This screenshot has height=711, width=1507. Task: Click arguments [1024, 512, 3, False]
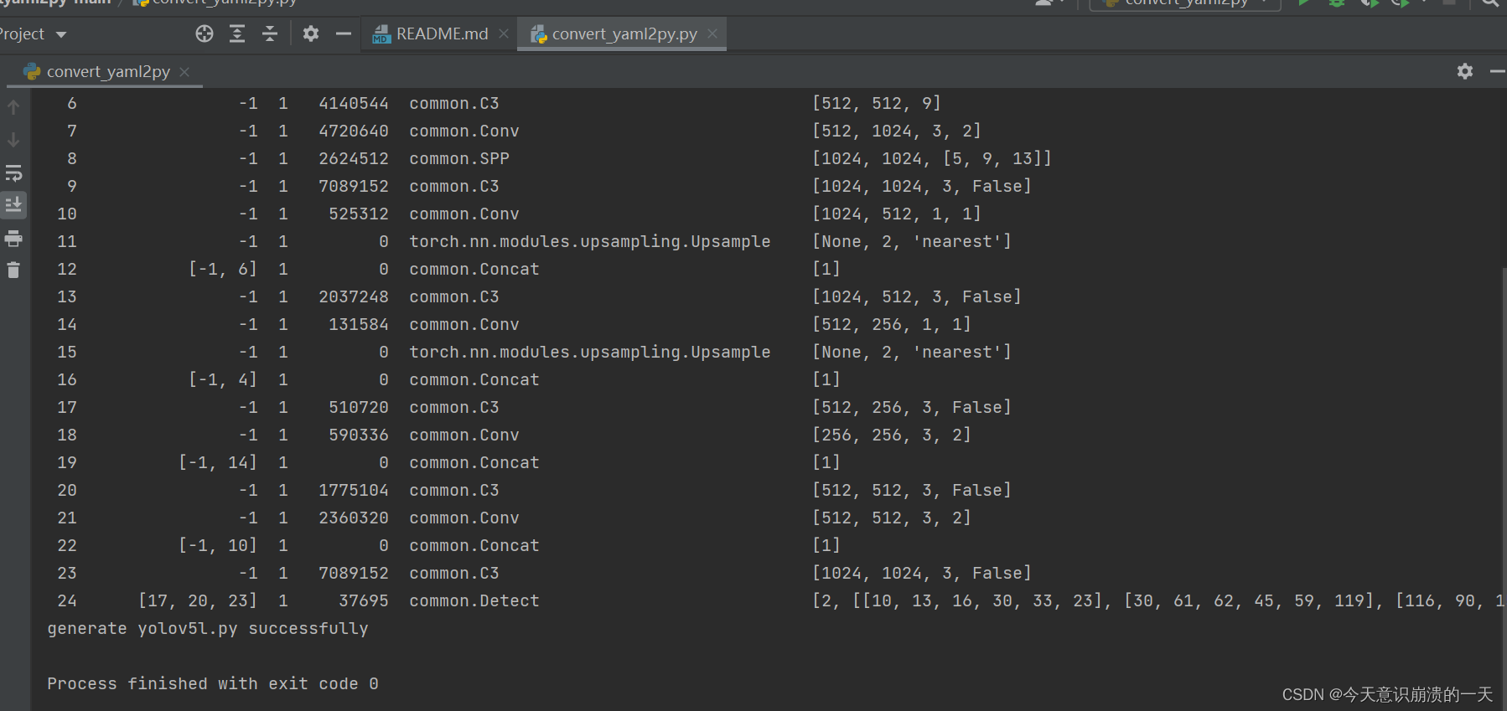917,296
